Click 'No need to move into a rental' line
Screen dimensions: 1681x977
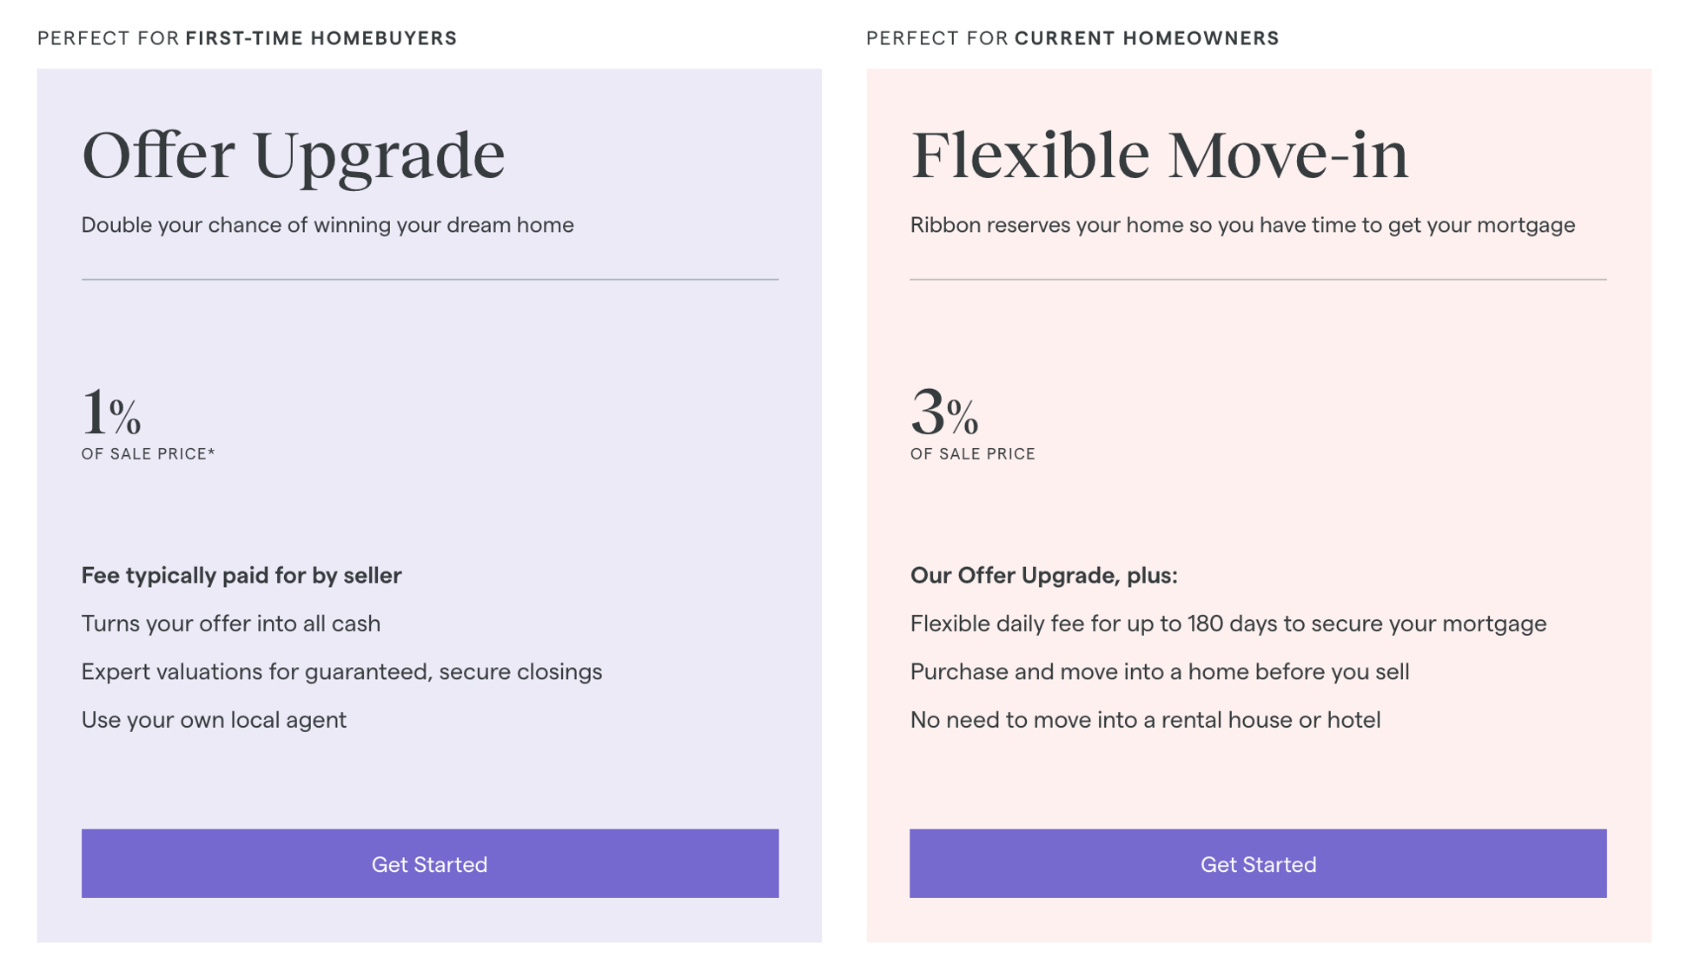(x=1145, y=720)
